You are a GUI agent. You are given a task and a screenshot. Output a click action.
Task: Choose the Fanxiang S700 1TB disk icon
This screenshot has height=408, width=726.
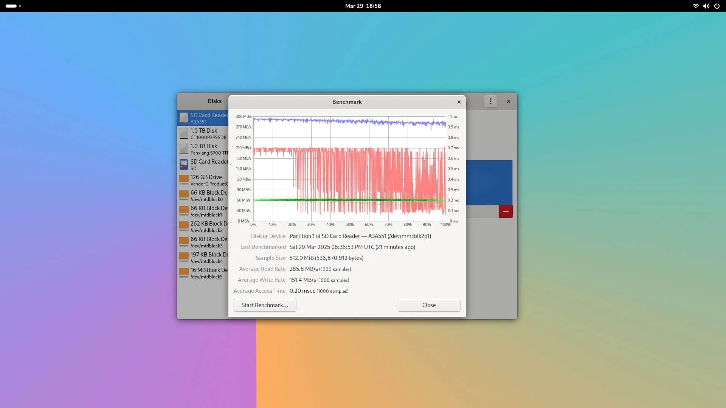click(184, 149)
